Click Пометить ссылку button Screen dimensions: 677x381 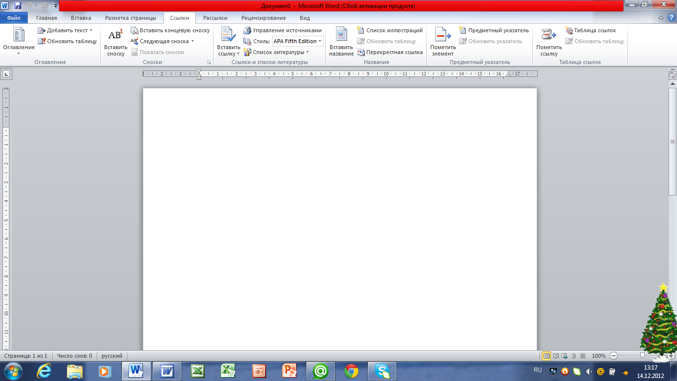pos(549,42)
